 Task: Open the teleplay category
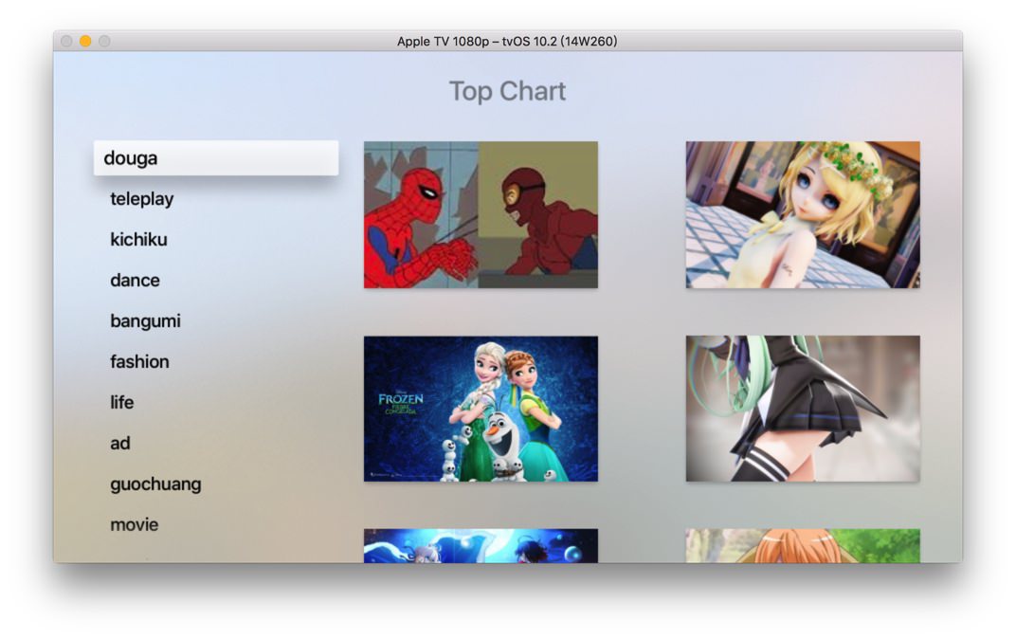[142, 199]
